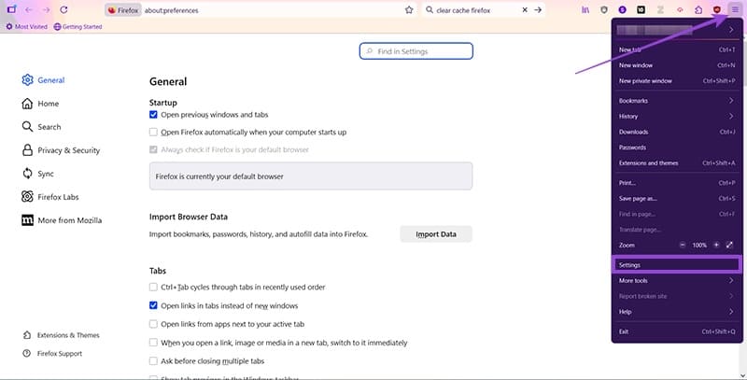The width and height of the screenshot is (747, 380).
Task: Toggle Ctrl+Tab cycles through tabs checkbox
Action: pos(154,288)
